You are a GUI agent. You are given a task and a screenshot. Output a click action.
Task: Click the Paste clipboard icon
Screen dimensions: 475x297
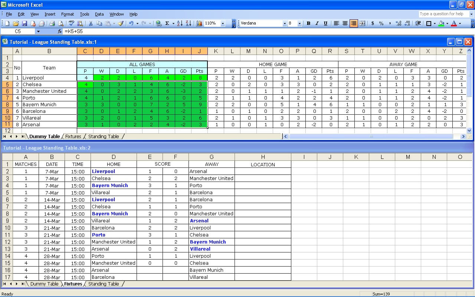pyautogui.click(x=108, y=23)
